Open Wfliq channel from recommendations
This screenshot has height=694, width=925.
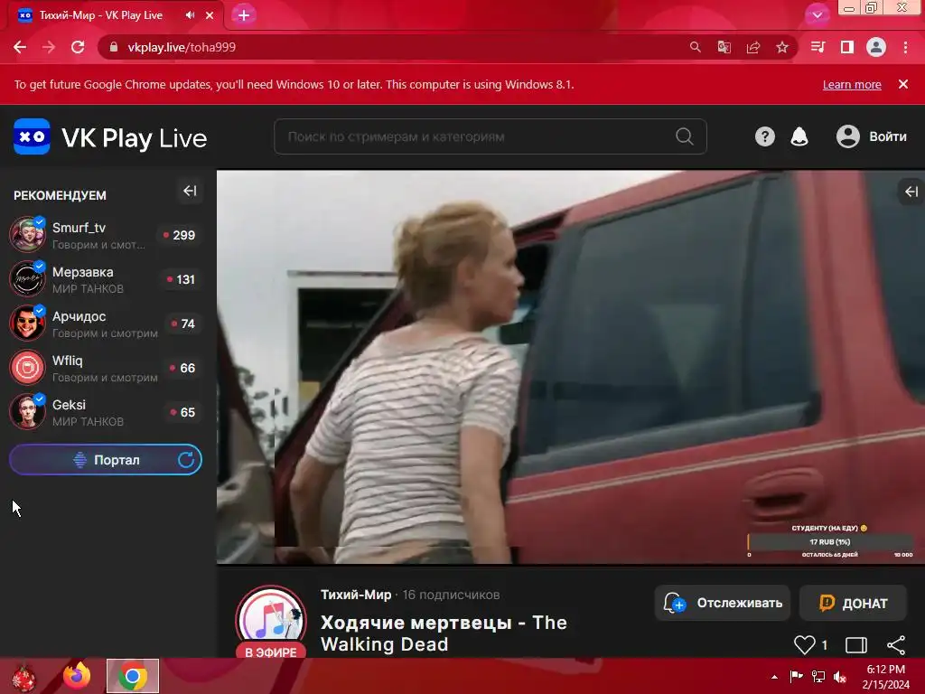pos(107,368)
